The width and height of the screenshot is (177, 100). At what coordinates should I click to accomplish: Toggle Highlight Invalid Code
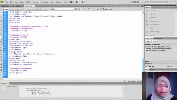tap(1, 41)
